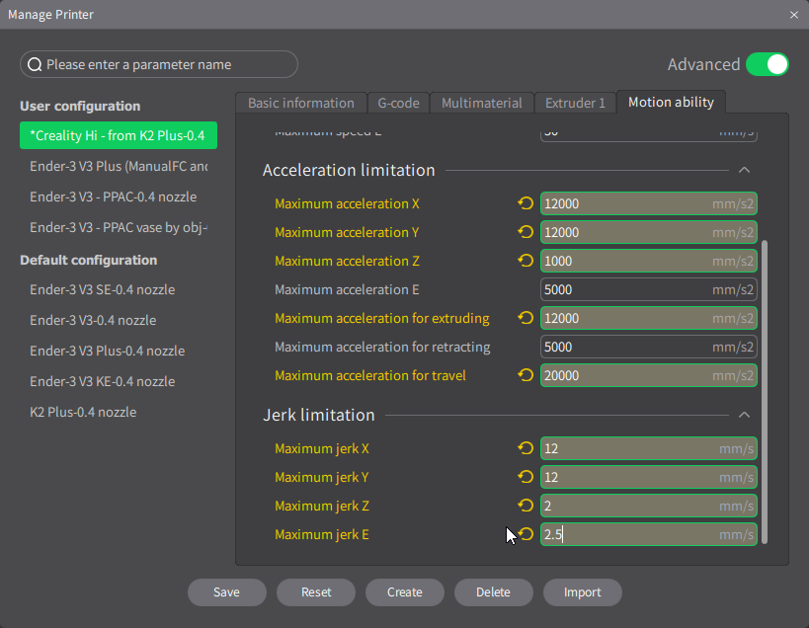Revert Maximum acceleration Z setting
This screenshot has height=628, width=809.
(526, 261)
